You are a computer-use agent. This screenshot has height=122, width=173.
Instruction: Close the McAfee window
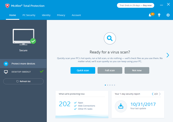(x=168, y=4)
